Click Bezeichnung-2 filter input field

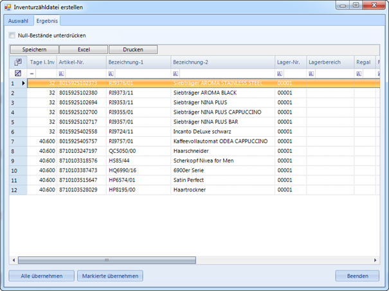(x=227, y=74)
